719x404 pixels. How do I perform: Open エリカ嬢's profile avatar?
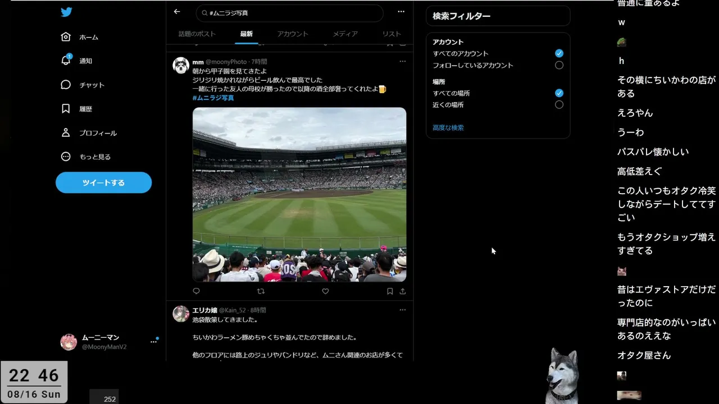pyautogui.click(x=181, y=314)
